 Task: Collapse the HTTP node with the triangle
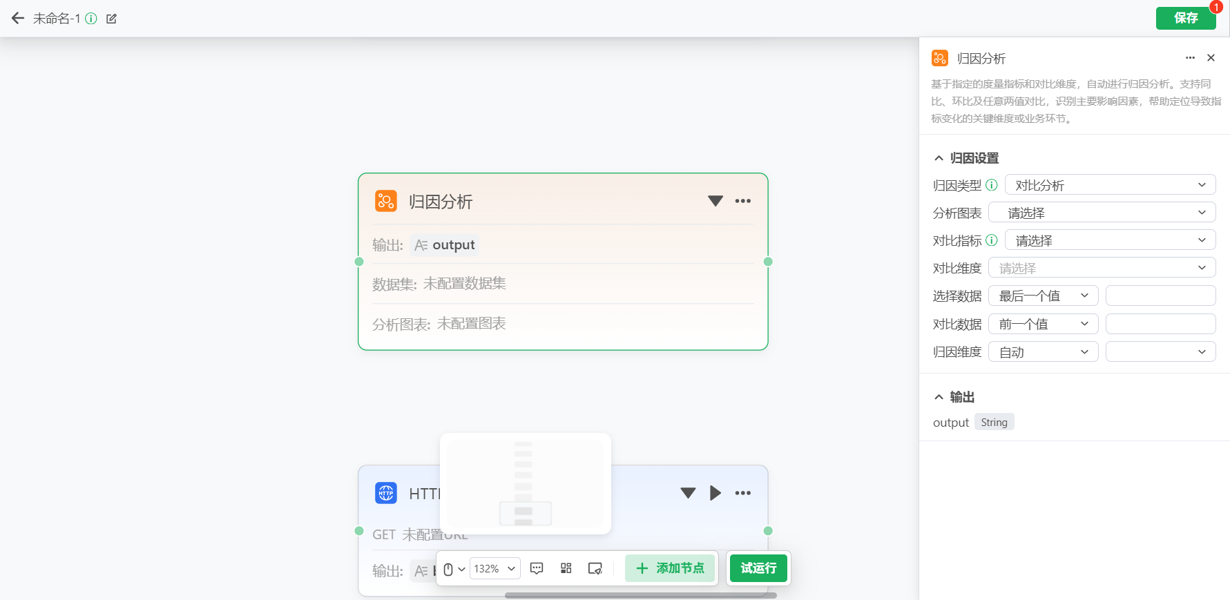(x=688, y=493)
